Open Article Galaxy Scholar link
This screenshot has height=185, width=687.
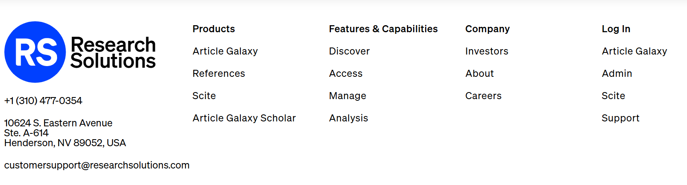pos(244,118)
